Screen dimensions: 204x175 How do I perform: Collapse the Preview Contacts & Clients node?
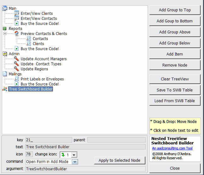(5, 33)
